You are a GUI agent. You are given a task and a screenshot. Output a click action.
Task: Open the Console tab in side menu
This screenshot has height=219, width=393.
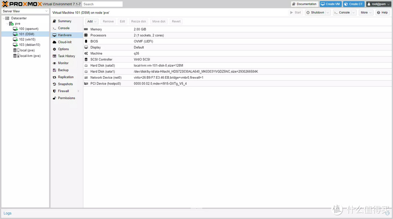[x=67, y=28]
